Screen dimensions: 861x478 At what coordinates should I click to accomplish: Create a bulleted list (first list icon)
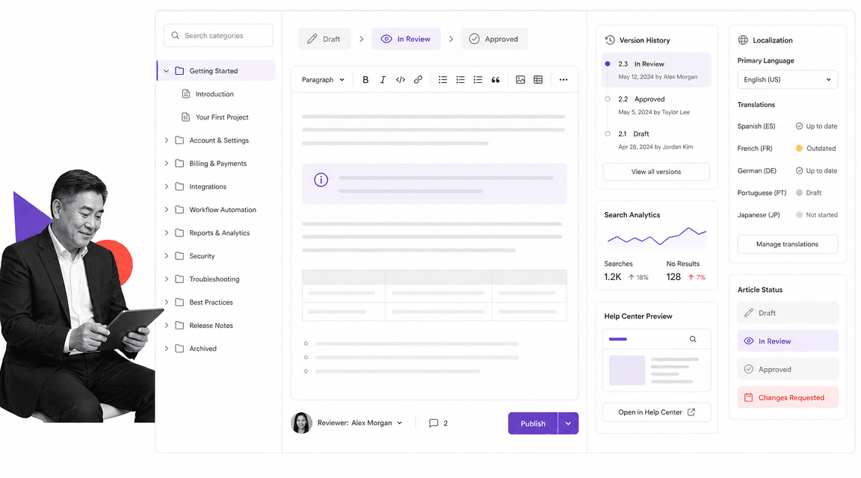click(x=442, y=80)
